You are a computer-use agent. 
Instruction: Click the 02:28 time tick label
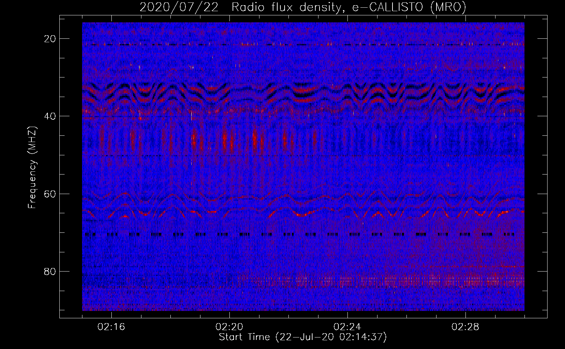pos(465,327)
